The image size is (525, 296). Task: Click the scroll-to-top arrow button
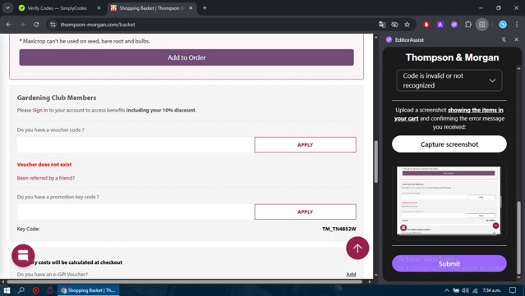[x=357, y=248]
